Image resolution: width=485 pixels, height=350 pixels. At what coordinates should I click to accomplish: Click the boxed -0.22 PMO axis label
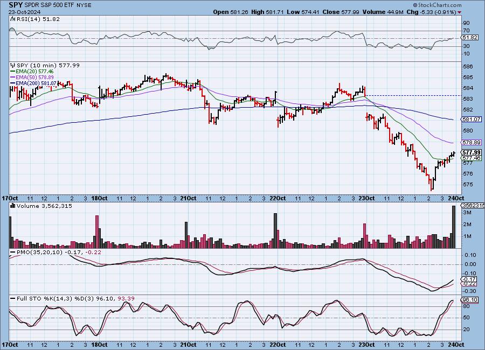[x=469, y=284]
